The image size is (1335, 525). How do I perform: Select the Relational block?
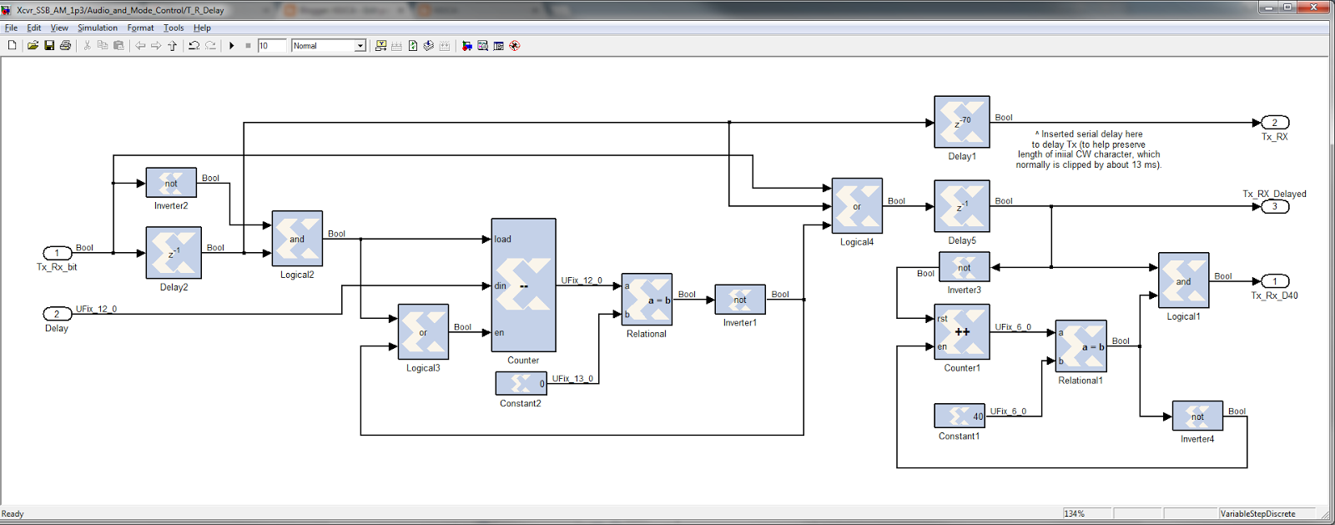tap(647, 300)
